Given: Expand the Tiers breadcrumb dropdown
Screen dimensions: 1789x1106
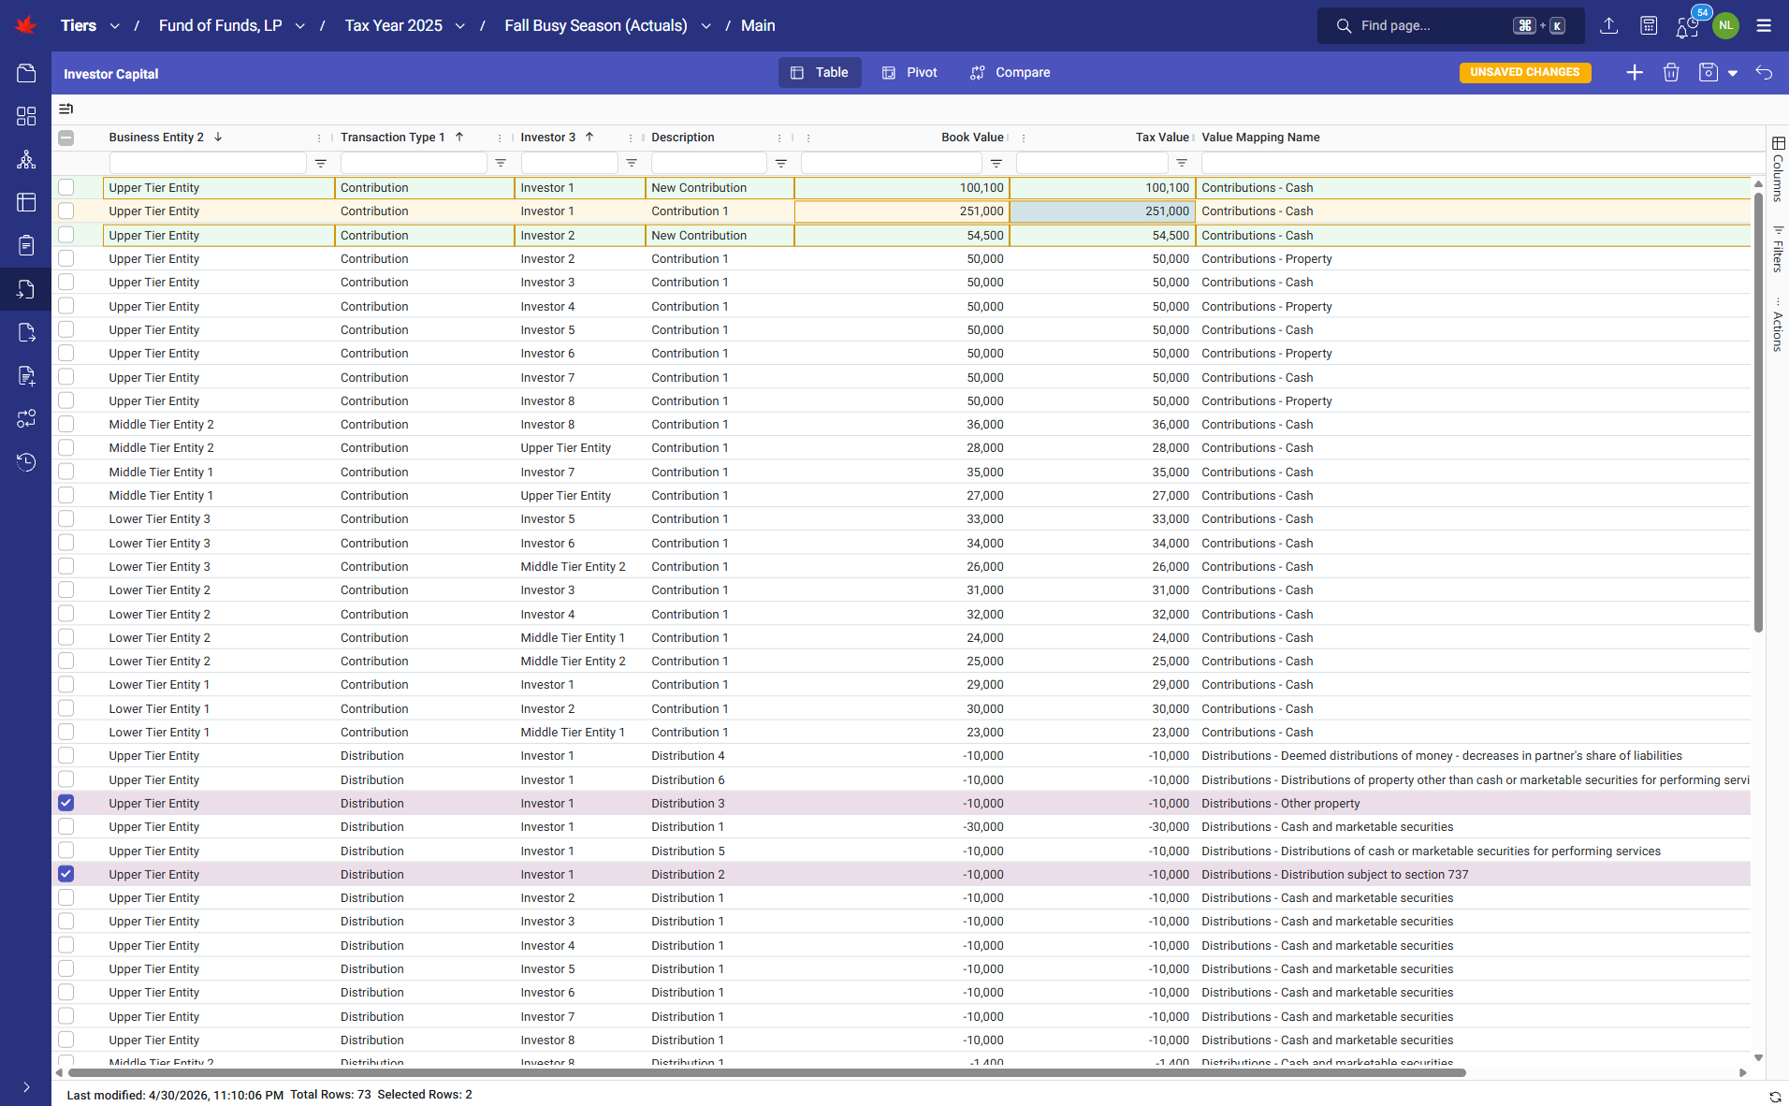Looking at the screenshot, I should [x=115, y=26].
